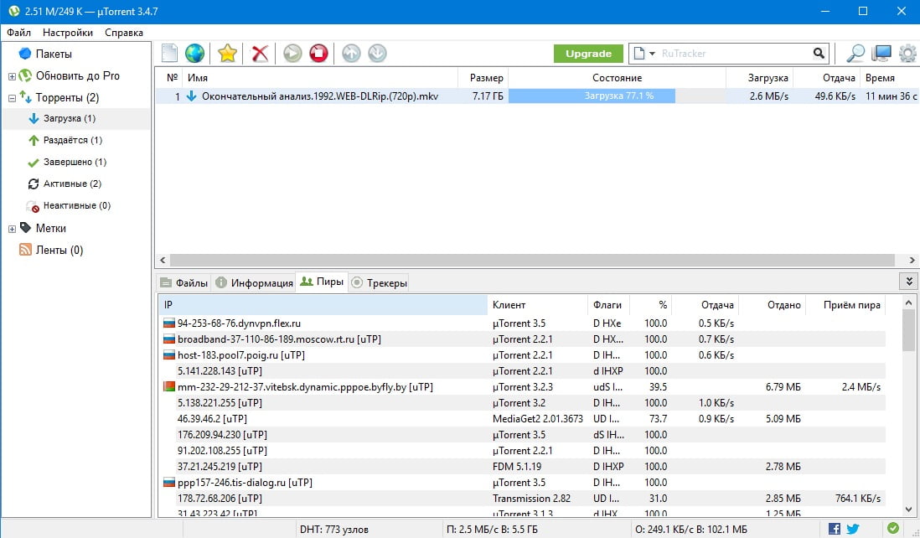This screenshot has width=920, height=538.
Task: Click the Facebook icon in status bar
Action: (x=835, y=529)
